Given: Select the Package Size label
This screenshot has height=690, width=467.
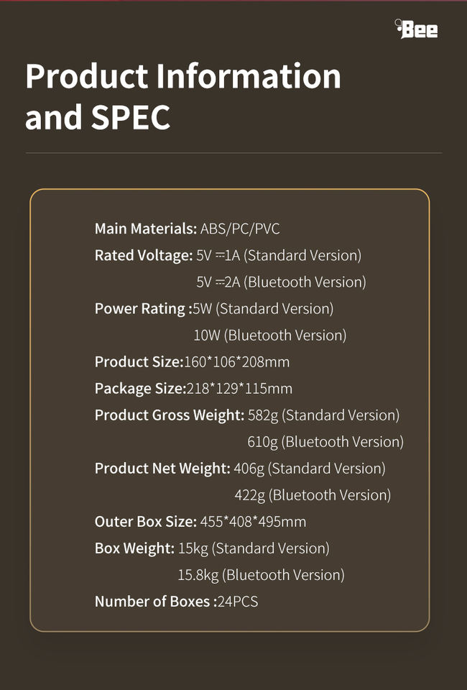Looking at the screenshot, I should (140, 389).
